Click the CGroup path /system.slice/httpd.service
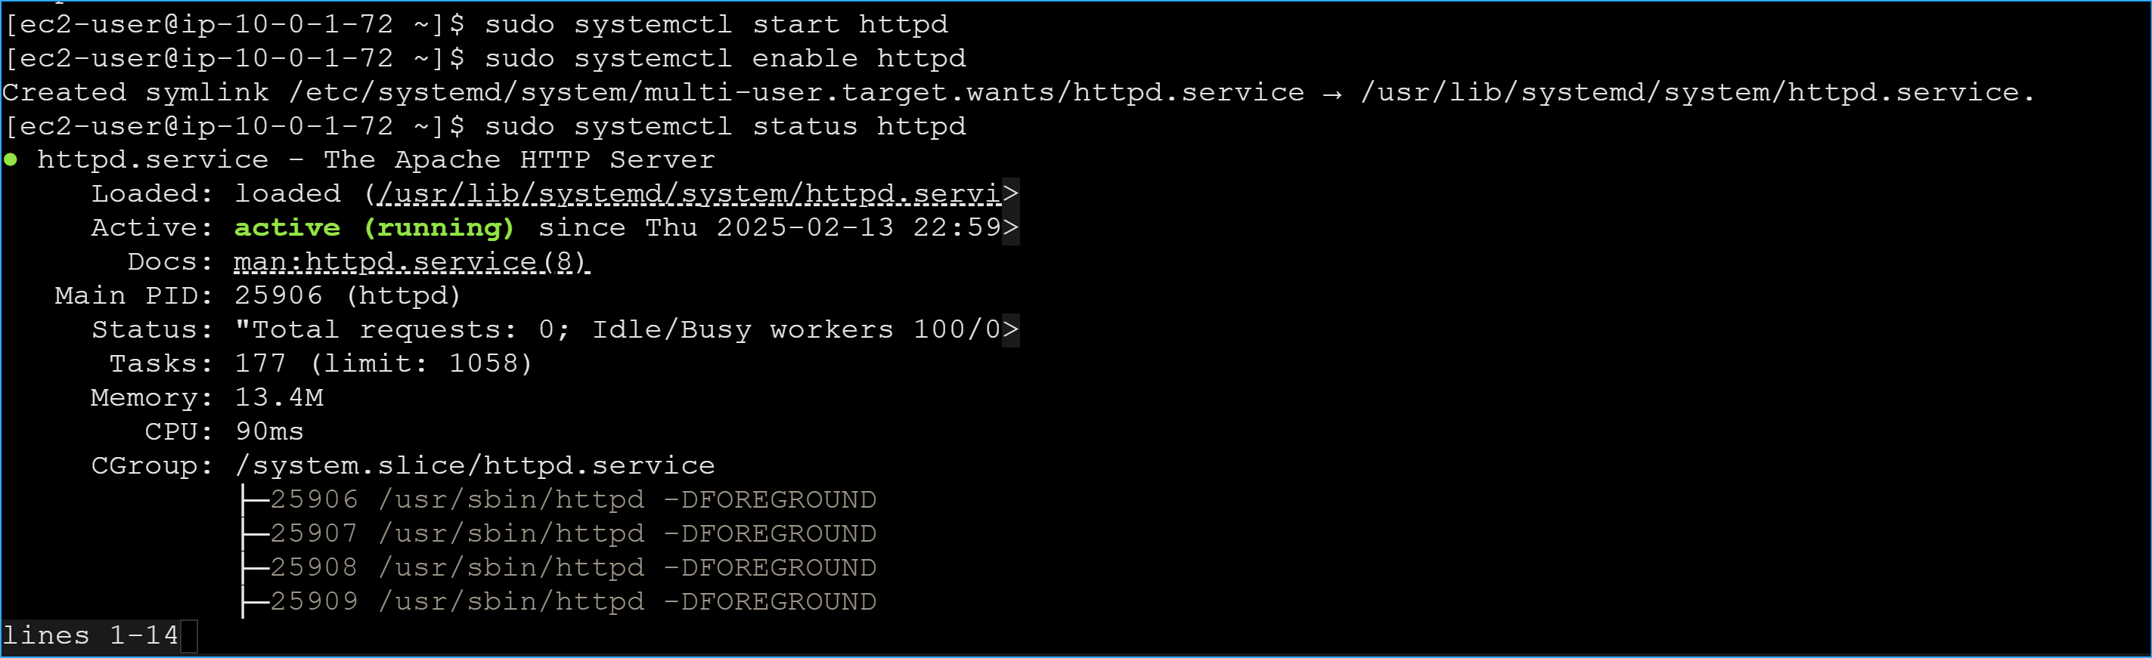 [475, 465]
